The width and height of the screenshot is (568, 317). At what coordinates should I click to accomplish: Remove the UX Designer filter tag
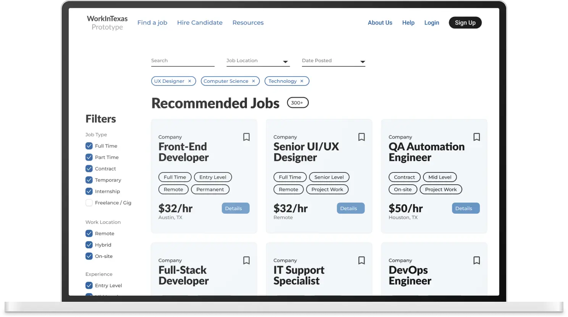tap(190, 81)
